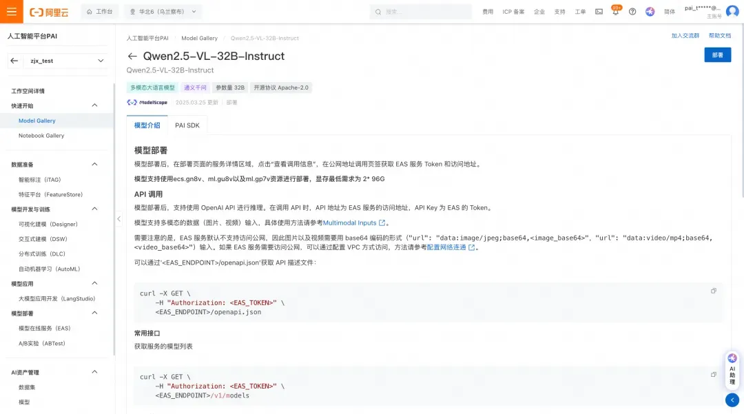
Task: Open 企业 in the top menu
Action: coord(539,12)
